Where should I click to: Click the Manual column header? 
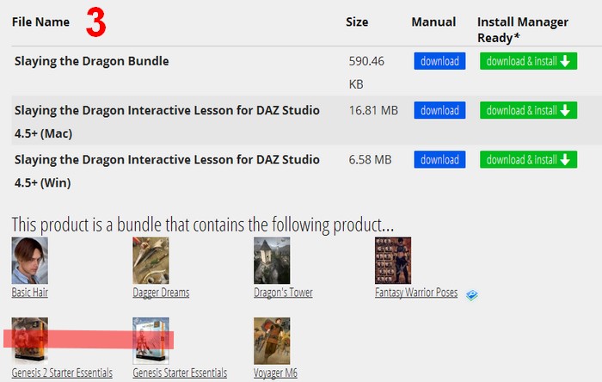(433, 22)
